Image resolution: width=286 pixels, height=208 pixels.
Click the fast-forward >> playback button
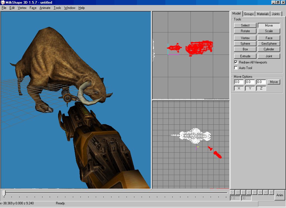coord(260,192)
